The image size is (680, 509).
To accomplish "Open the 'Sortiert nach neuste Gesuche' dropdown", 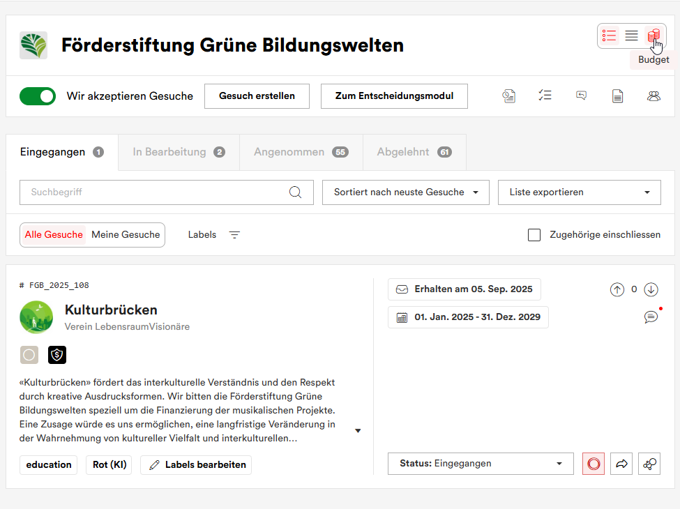I will coord(405,192).
